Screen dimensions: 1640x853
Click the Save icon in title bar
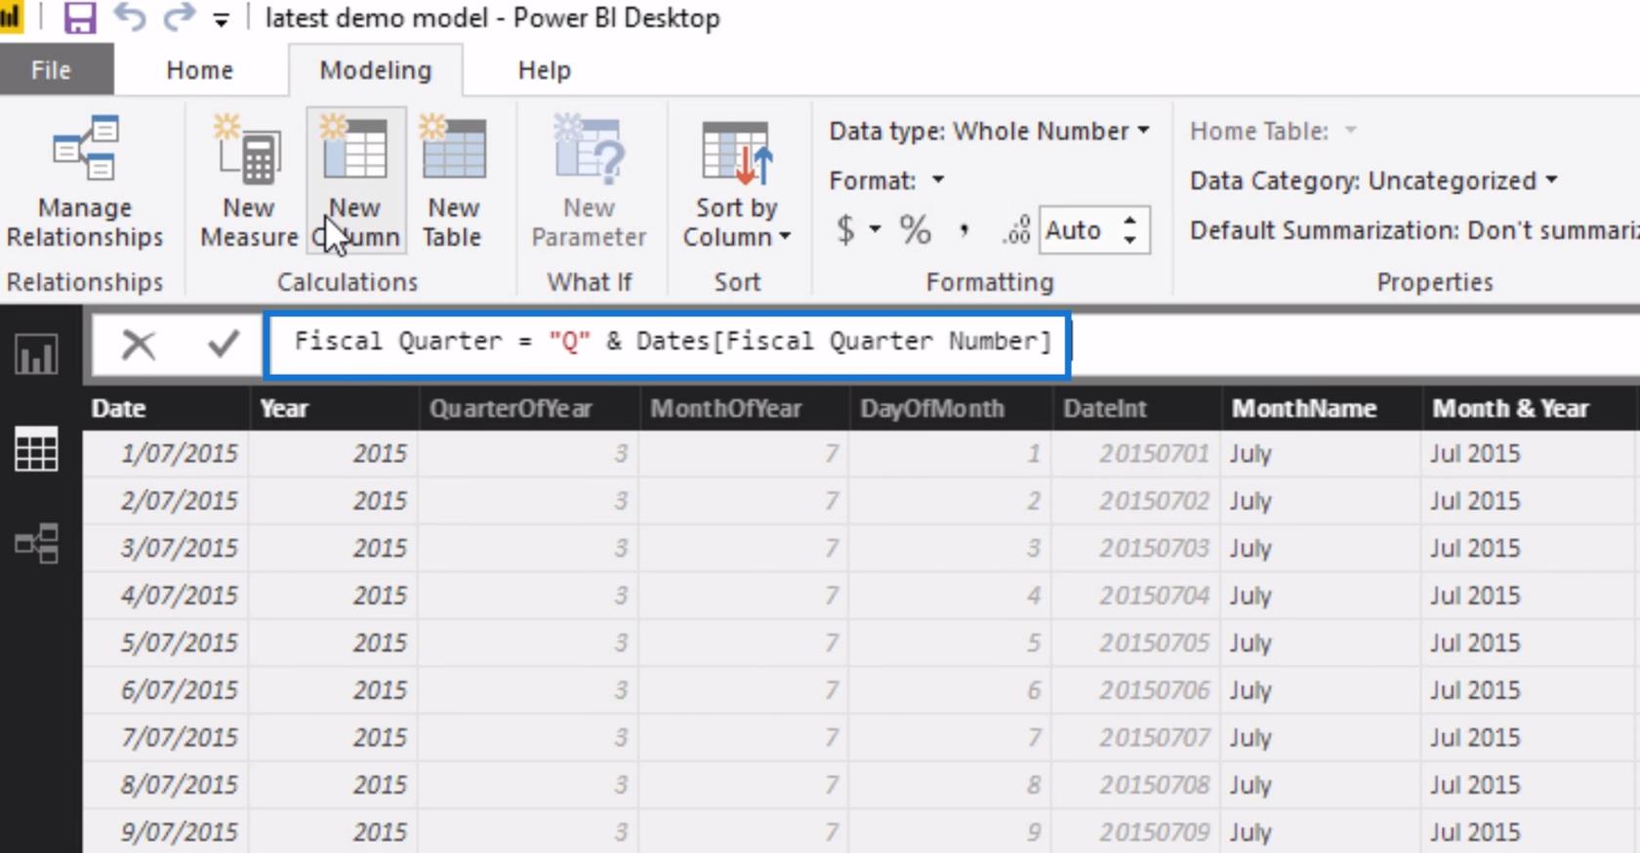pyautogui.click(x=79, y=18)
